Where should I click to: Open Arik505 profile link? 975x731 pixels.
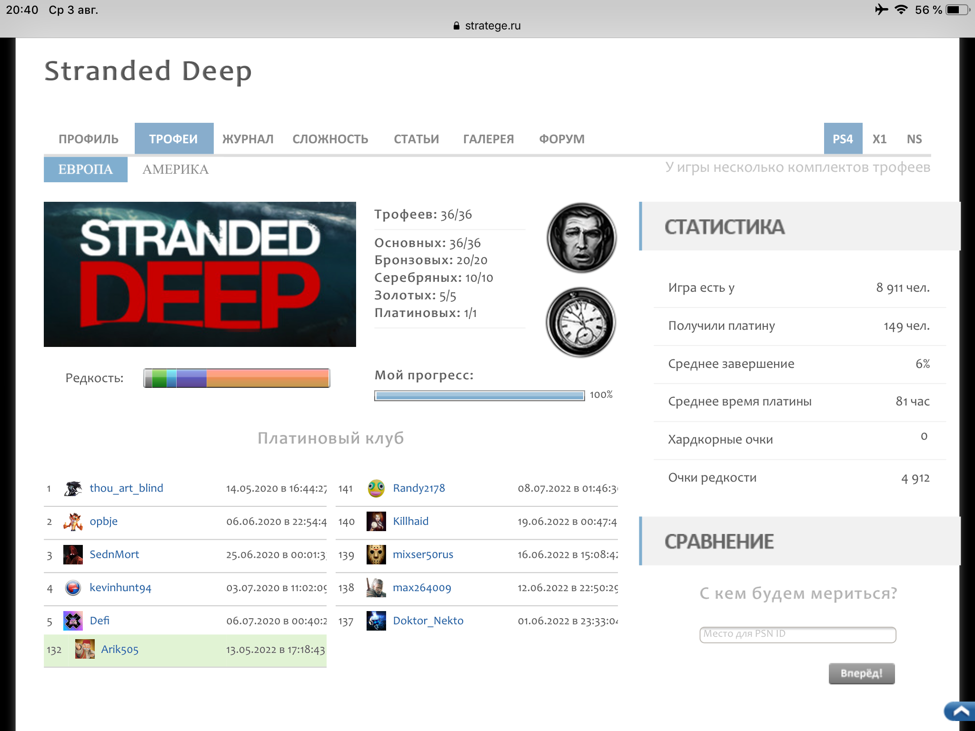[120, 650]
